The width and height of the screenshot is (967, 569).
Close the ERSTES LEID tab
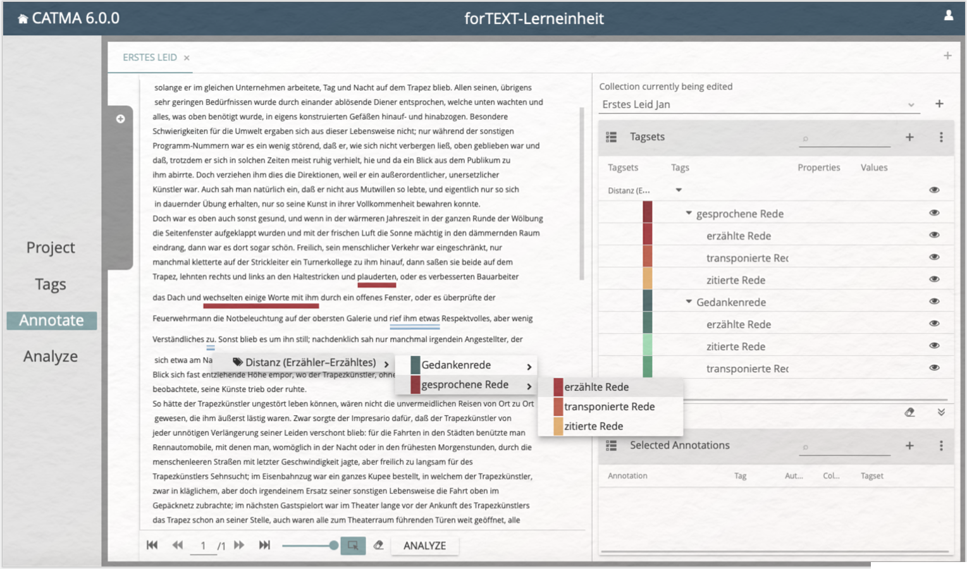(187, 58)
